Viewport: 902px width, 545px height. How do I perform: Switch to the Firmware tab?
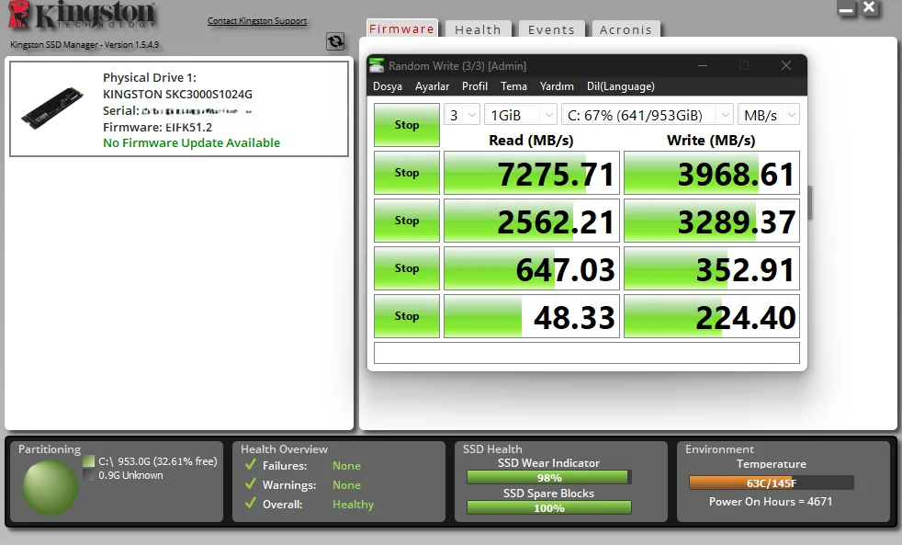tap(401, 28)
